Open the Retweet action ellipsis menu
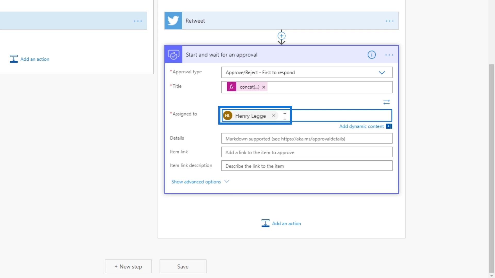Screen dimensions: 495x278 coord(389,21)
